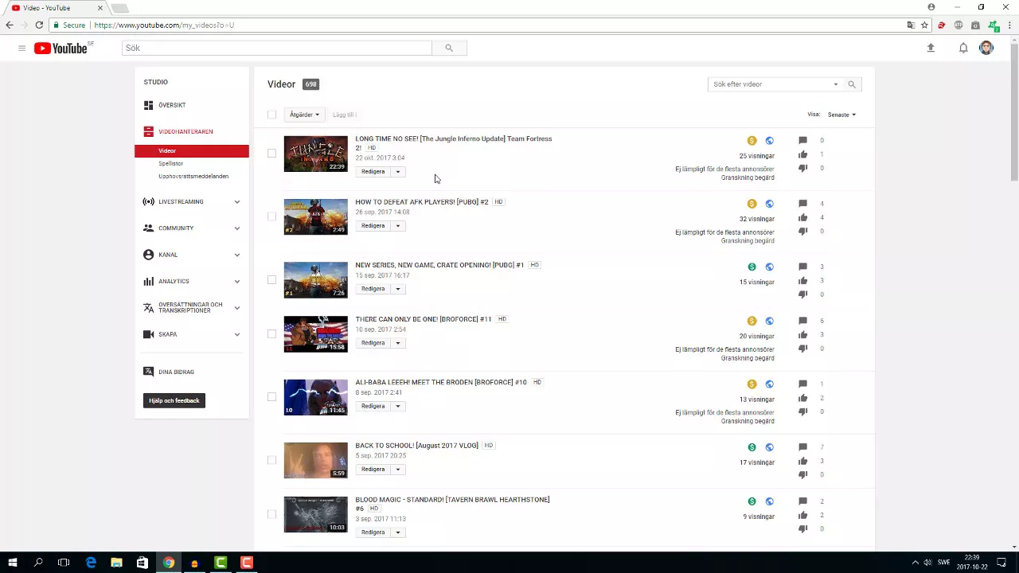The height and width of the screenshot is (573, 1019).
Task: Click globe icon for BACK TO SCHOOL vlog
Action: pyautogui.click(x=769, y=448)
